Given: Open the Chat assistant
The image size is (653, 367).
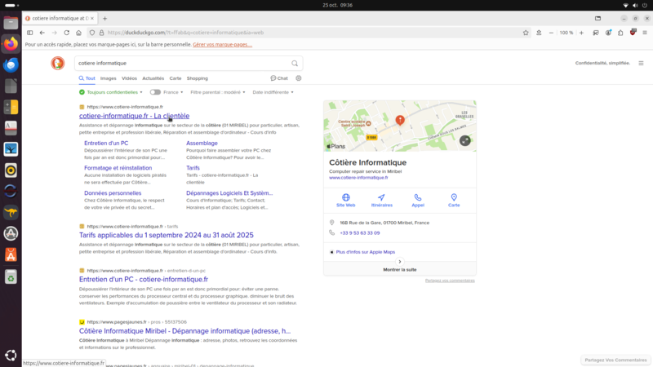Looking at the screenshot, I should tap(279, 78).
